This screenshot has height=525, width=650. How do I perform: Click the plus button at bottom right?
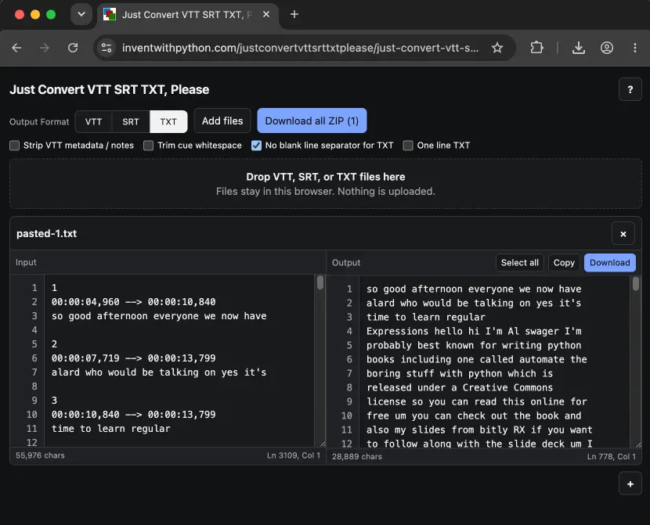click(x=630, y=484)
